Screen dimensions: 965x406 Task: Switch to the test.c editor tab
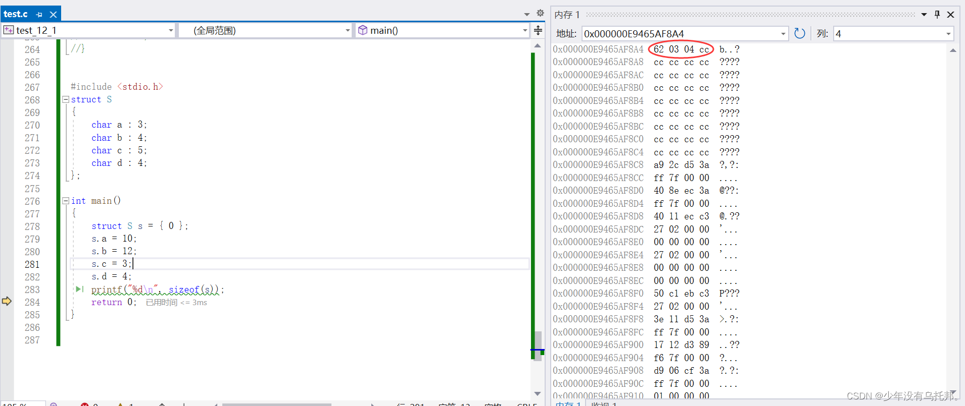[16, 14]
